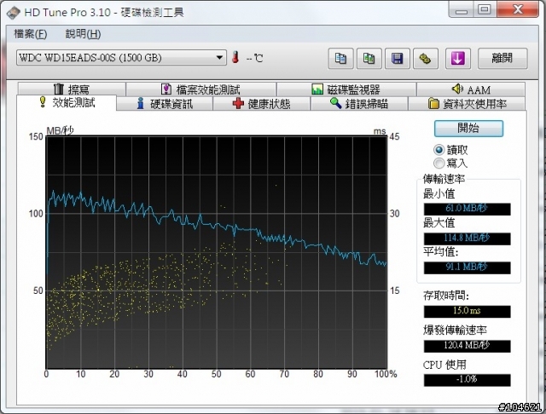Viewport: 546px width, 414px height.
Task: Click the temperature reading -- °C
Action: (254, 58)
